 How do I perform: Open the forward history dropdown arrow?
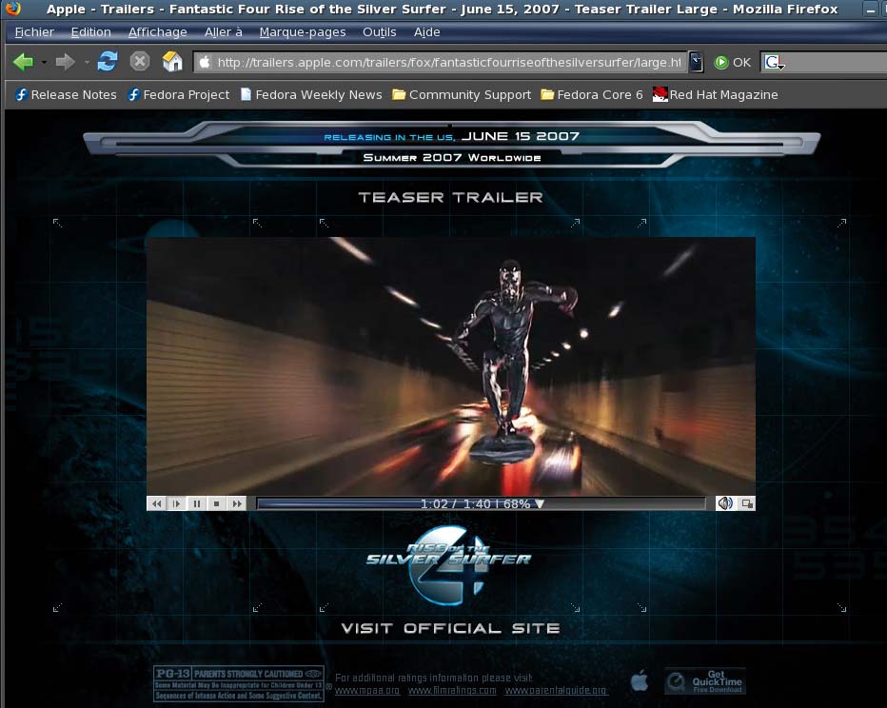point(87,62)
